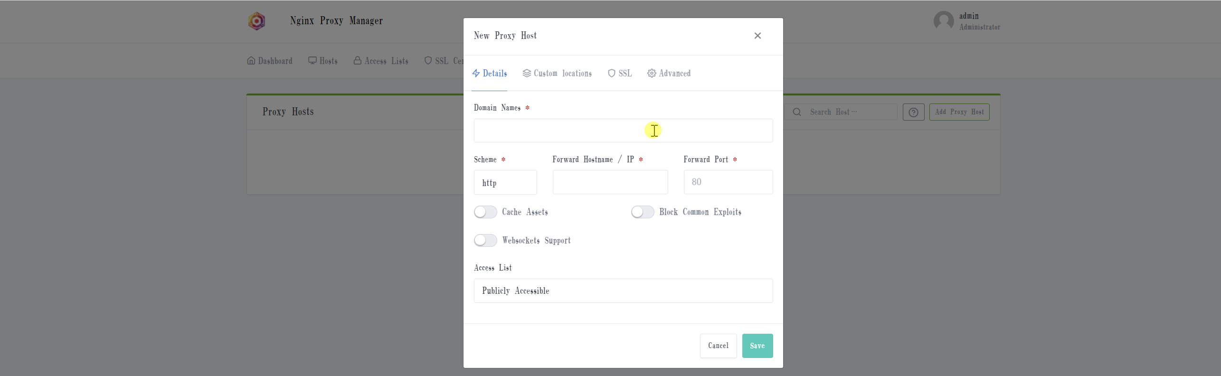
Task: Focus the Forward Hostname / IP field
Action: click(610, 182)
